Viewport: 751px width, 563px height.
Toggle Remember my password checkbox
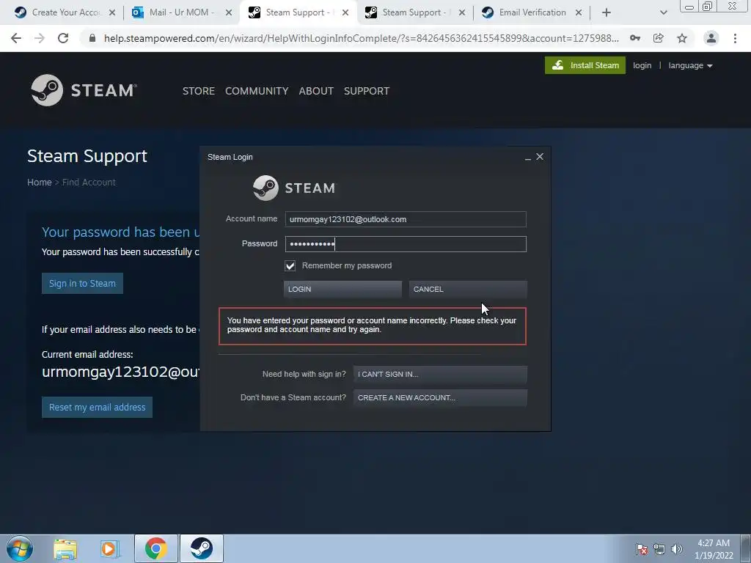pyautogui.click(x=290, y=265)
